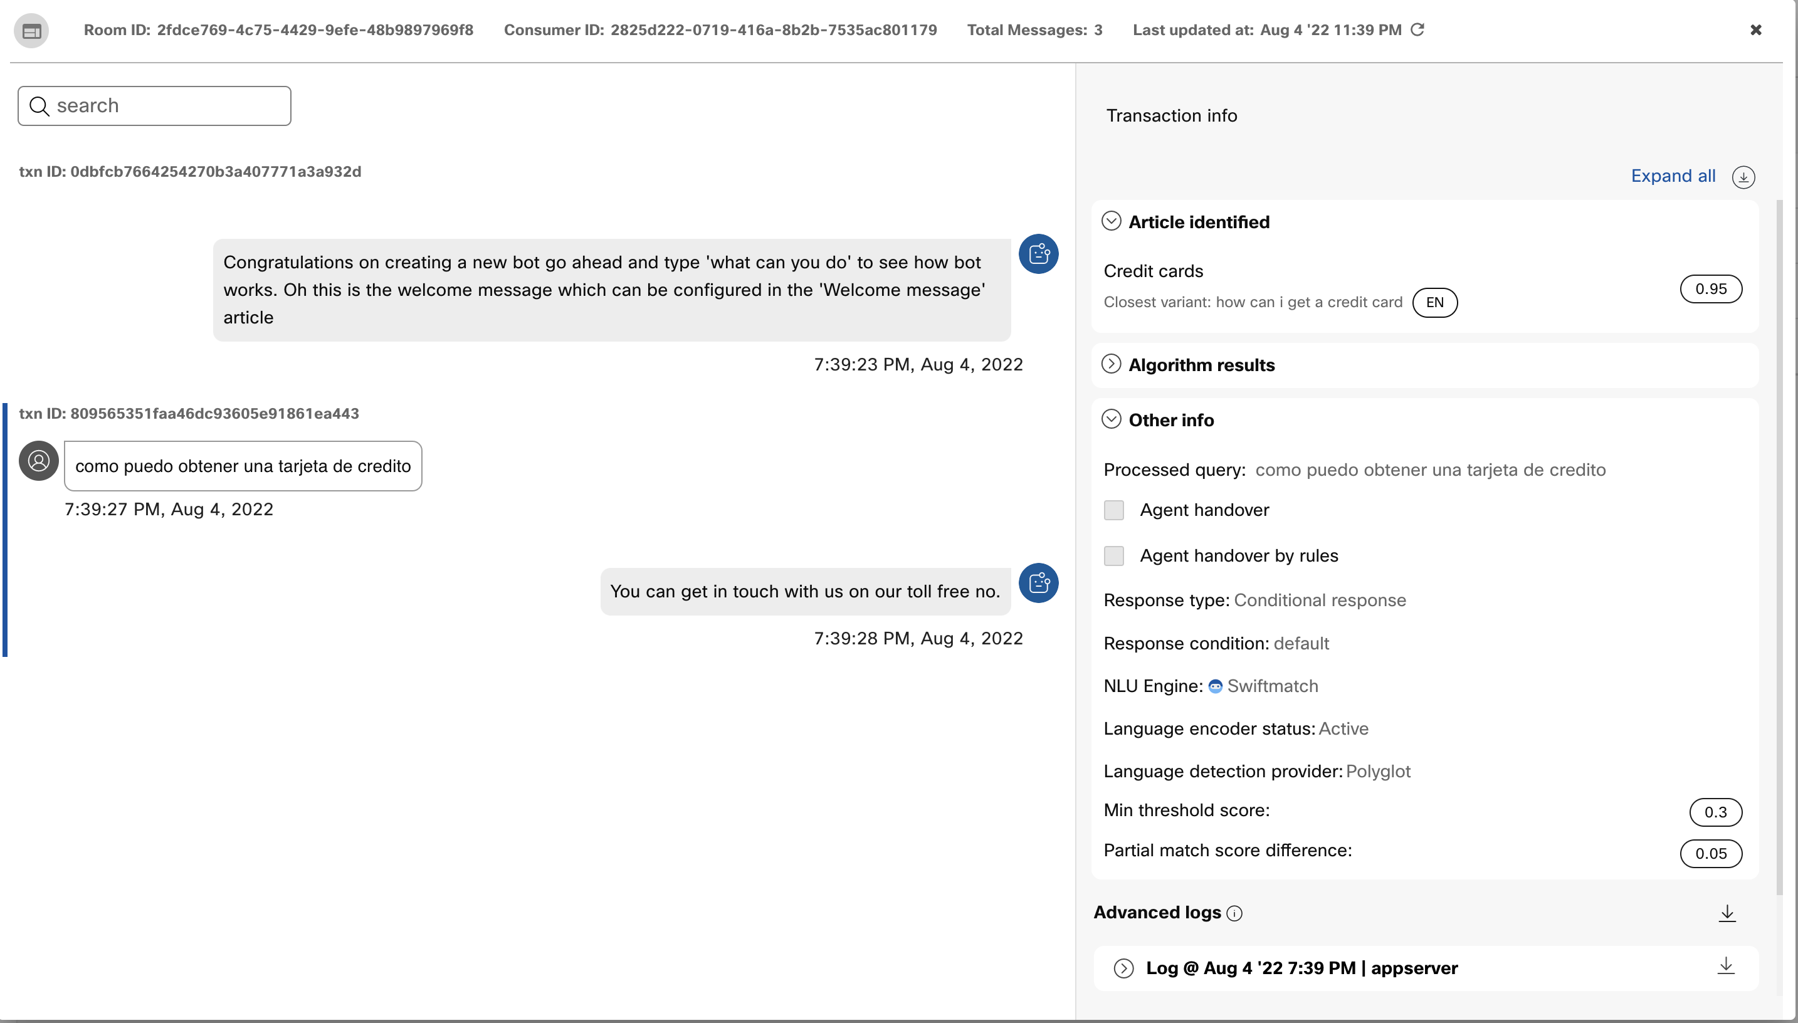The height and width of the screenshot is (1023, 1798).
Task: Click the bot avatar next to welcome message
Action: point(1038,254)
